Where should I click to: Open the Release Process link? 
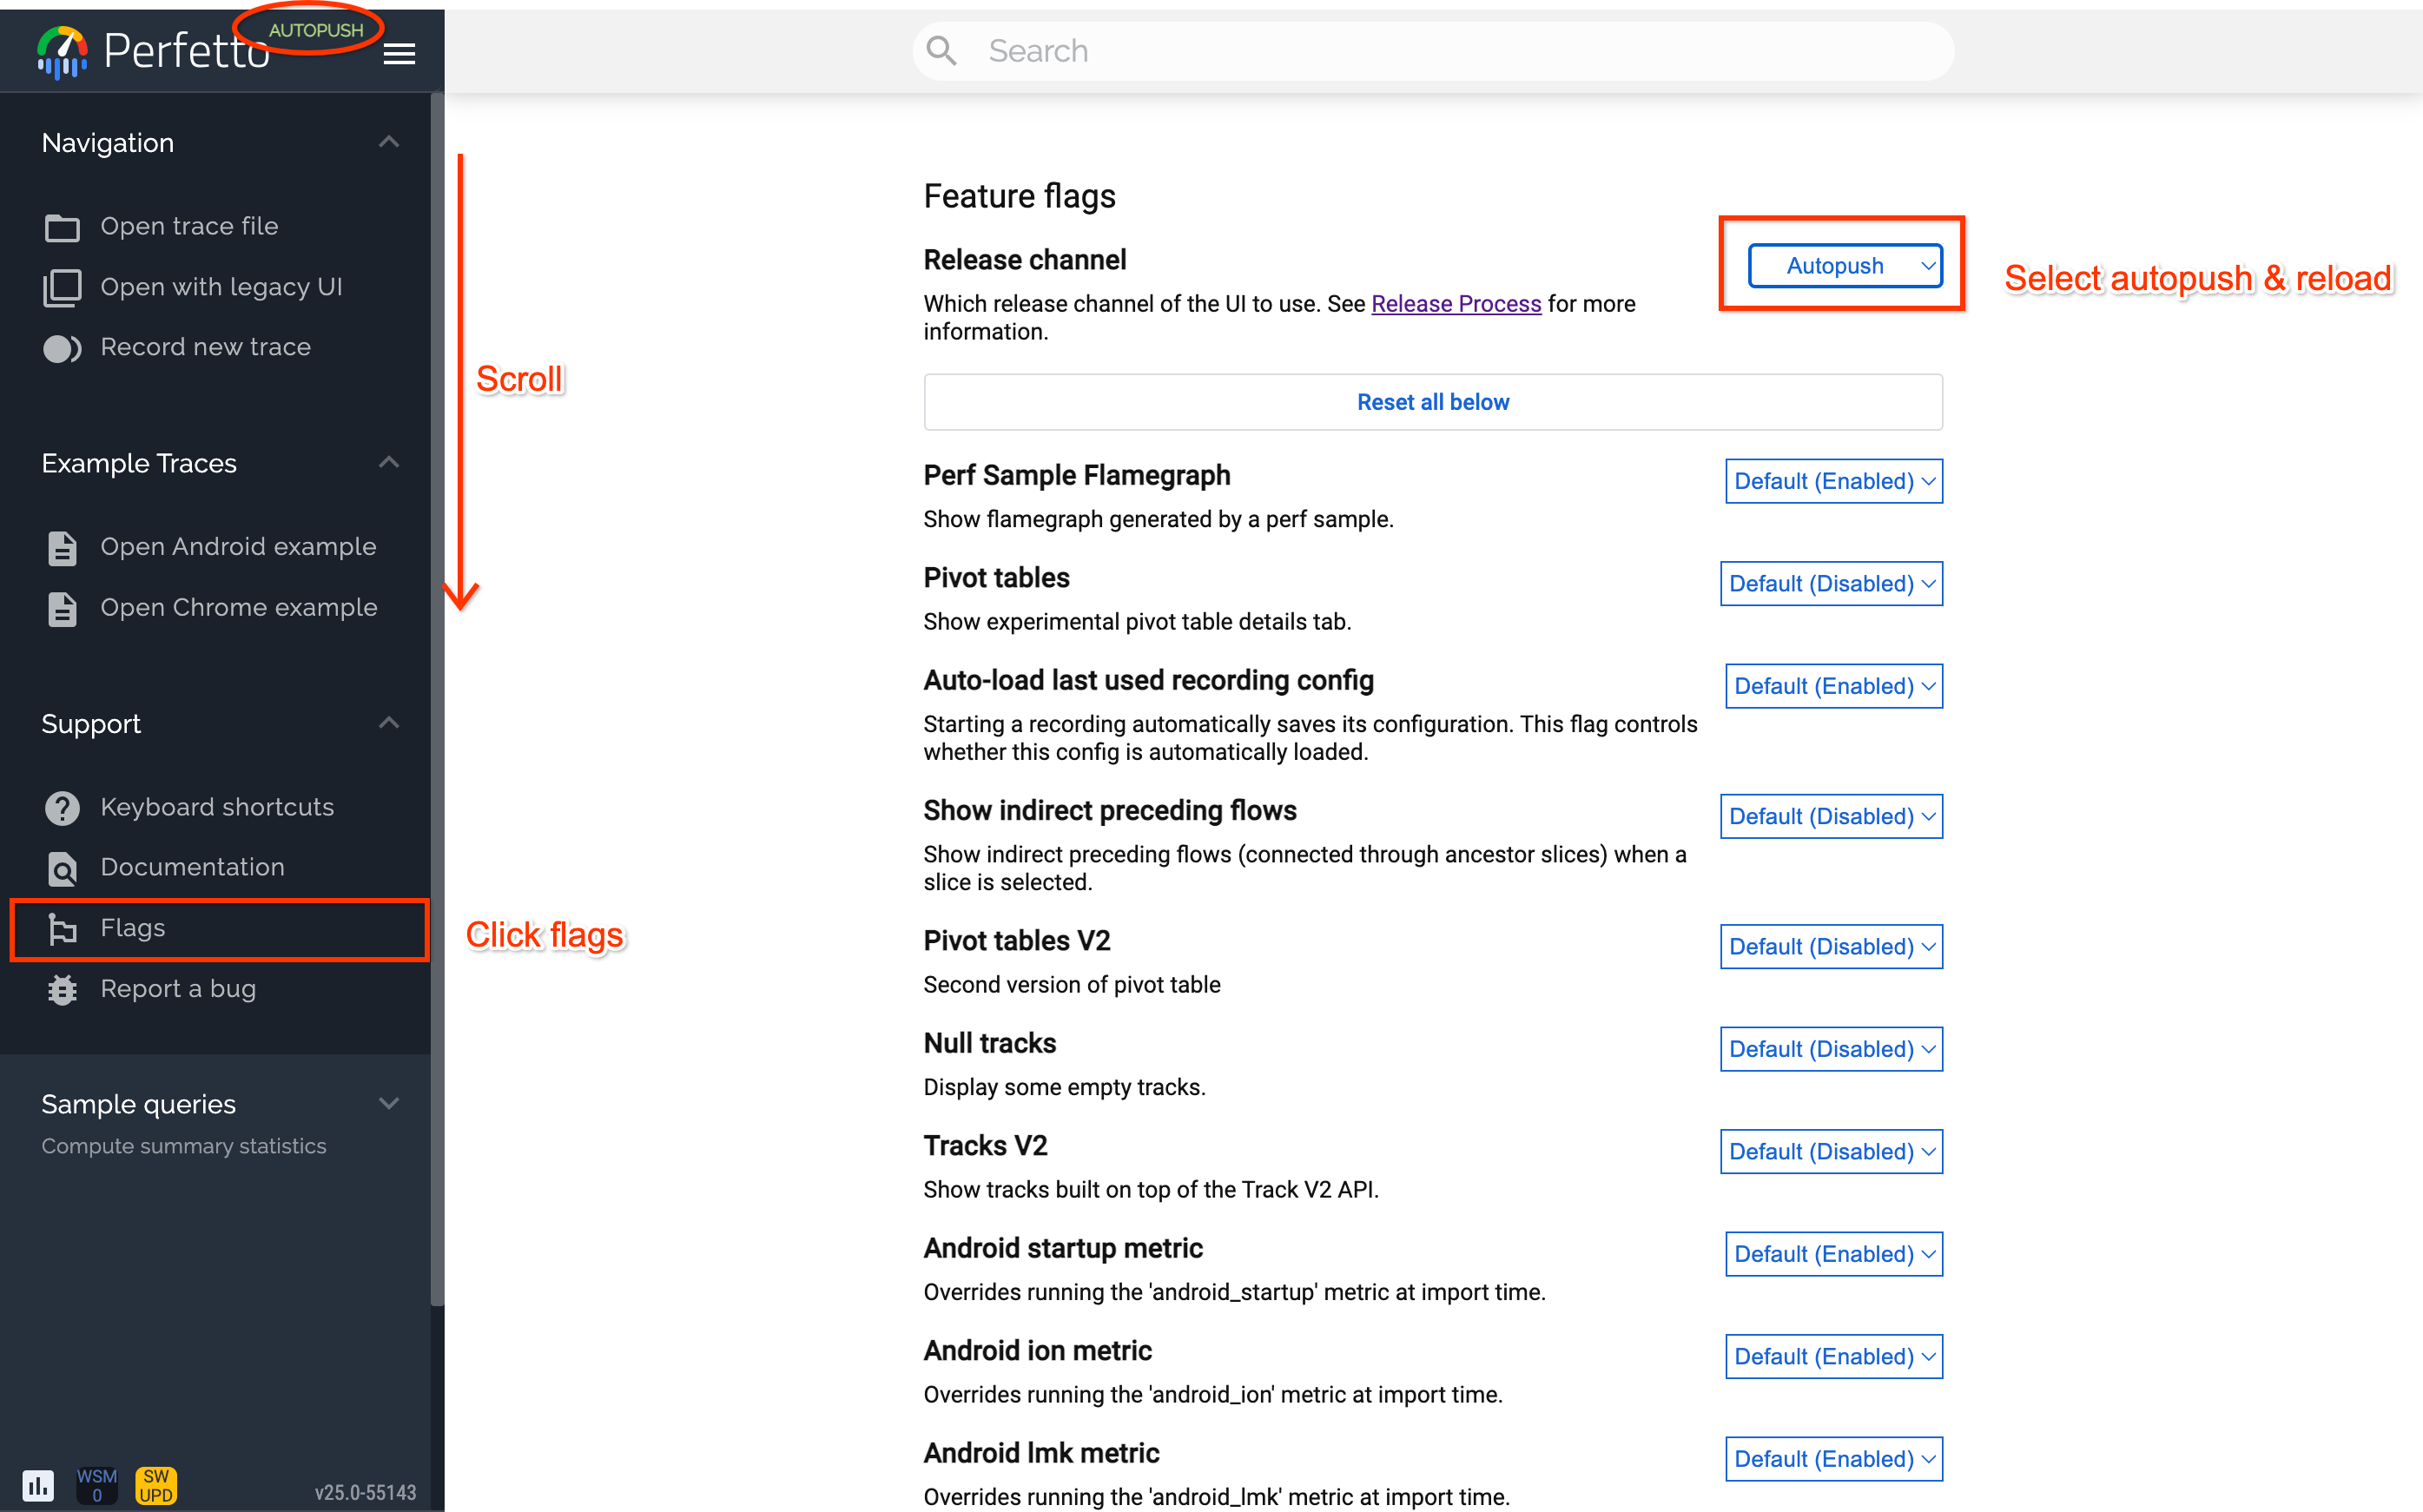click(x=1456, y=303)
